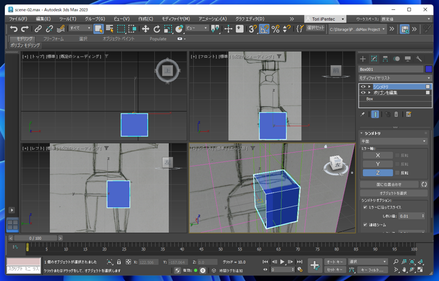Activate the Select and Scale tool
Image resolution: width=439 pixels, height=281 pixels.
tap(168, 29)
